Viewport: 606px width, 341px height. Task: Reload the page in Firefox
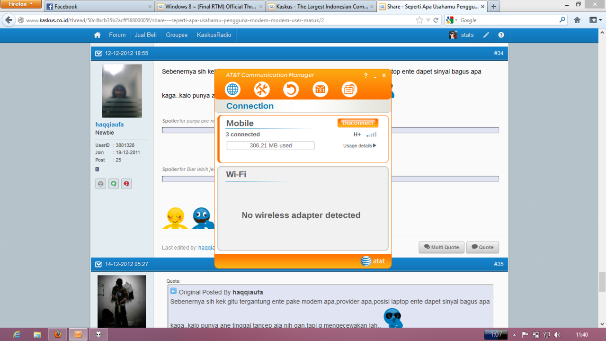click(437, 20)
